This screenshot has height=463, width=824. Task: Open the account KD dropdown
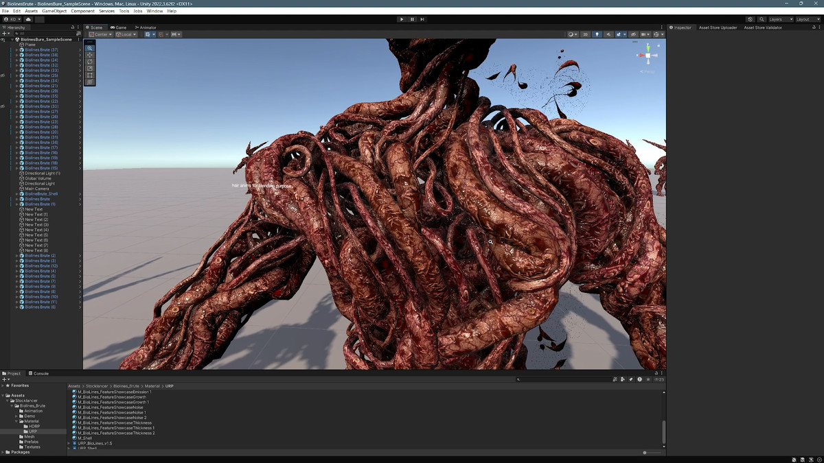[14, 19]
